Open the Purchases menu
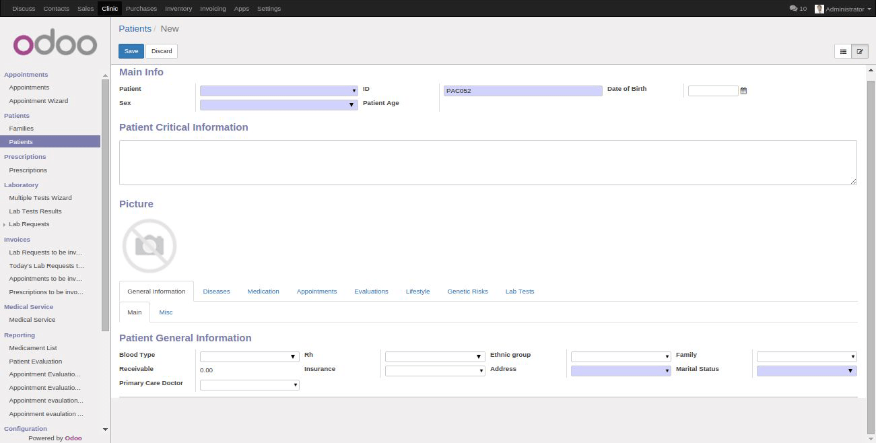 pyautogui.click(x=141, y=9)
